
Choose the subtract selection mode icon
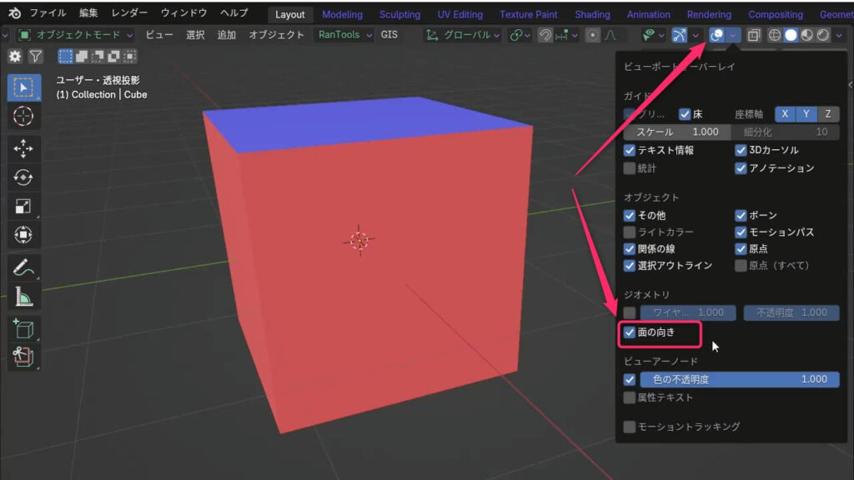[98, 56]
